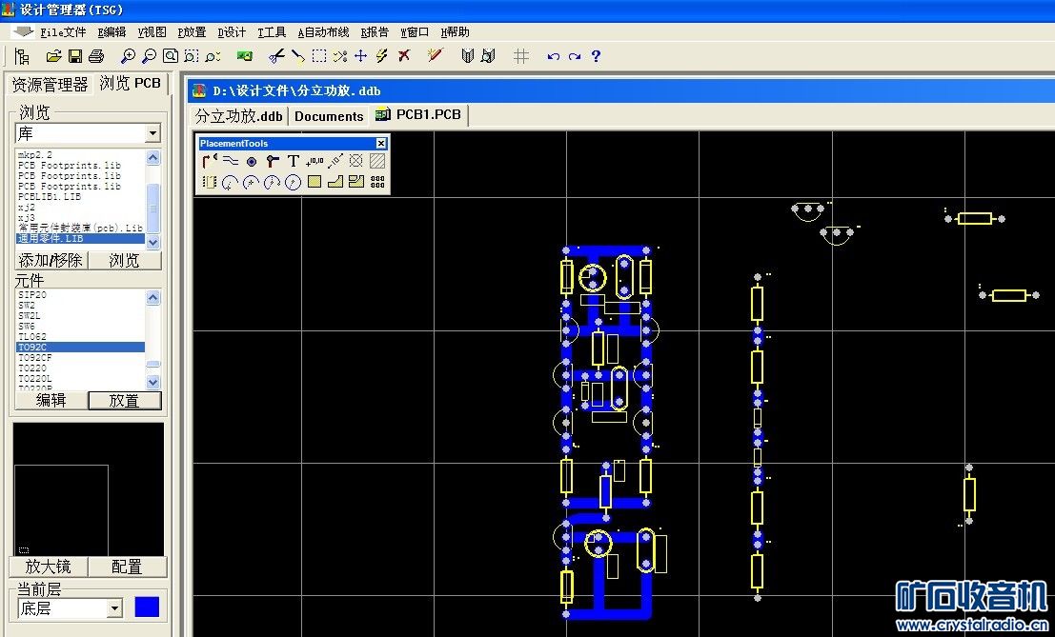Click the place dimension tool
The height and width of the screenshot is (637, 1055).
click(x=335, y=161)
